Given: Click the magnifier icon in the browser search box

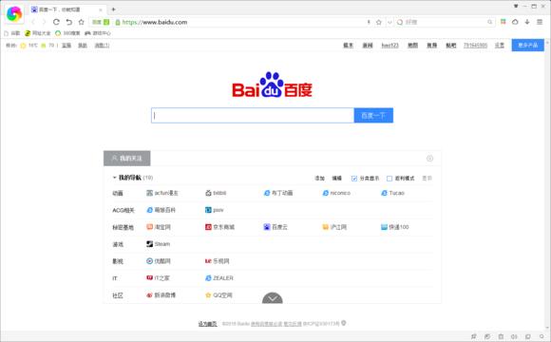Looking at the screenshot, I should 490,22.
